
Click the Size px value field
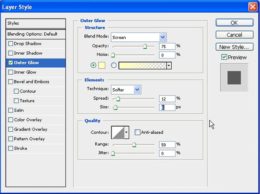pos(167,108)
